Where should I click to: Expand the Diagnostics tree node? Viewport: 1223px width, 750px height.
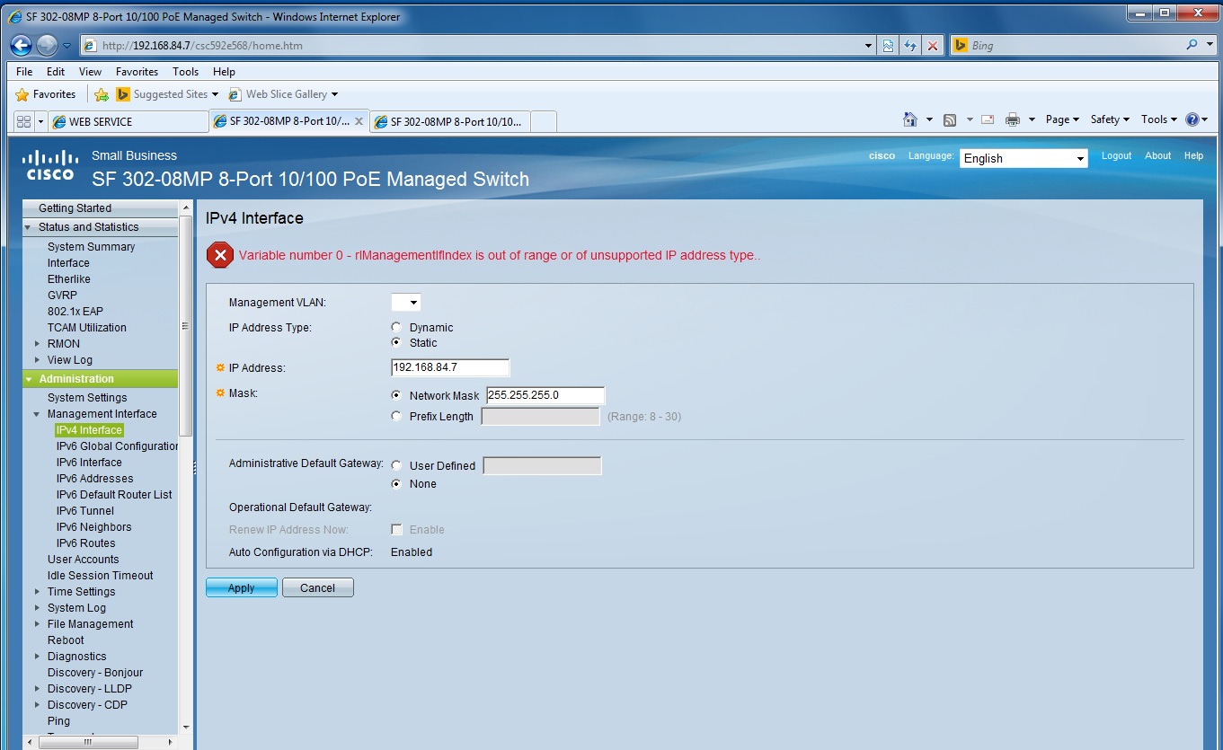[37, 657]
